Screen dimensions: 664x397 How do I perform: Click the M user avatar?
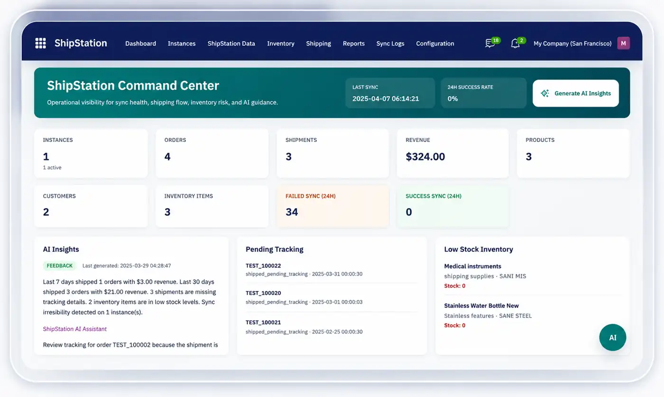click(623, 43)
